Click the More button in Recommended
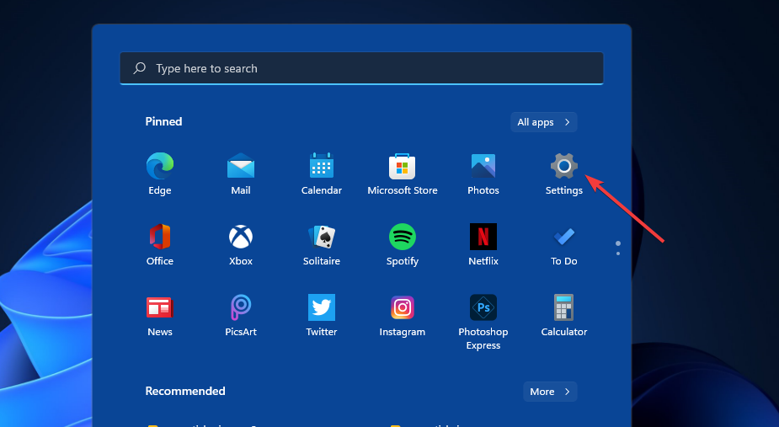 [550, 392]
